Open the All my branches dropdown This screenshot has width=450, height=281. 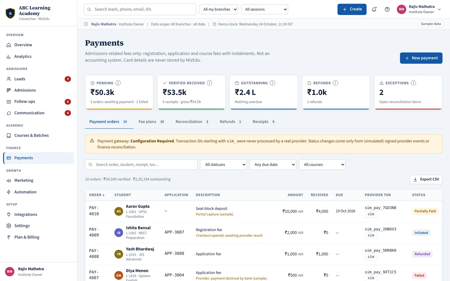coord(219,9)
